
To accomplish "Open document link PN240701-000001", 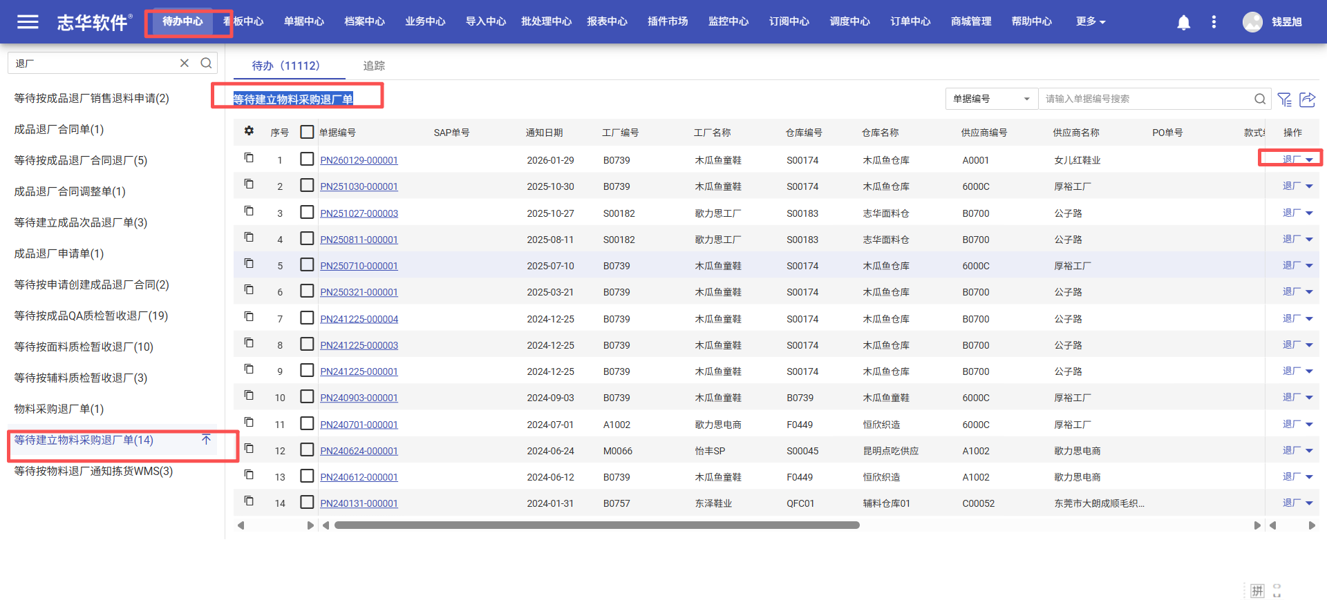I will pyautogui.click(x=359, y=425).
